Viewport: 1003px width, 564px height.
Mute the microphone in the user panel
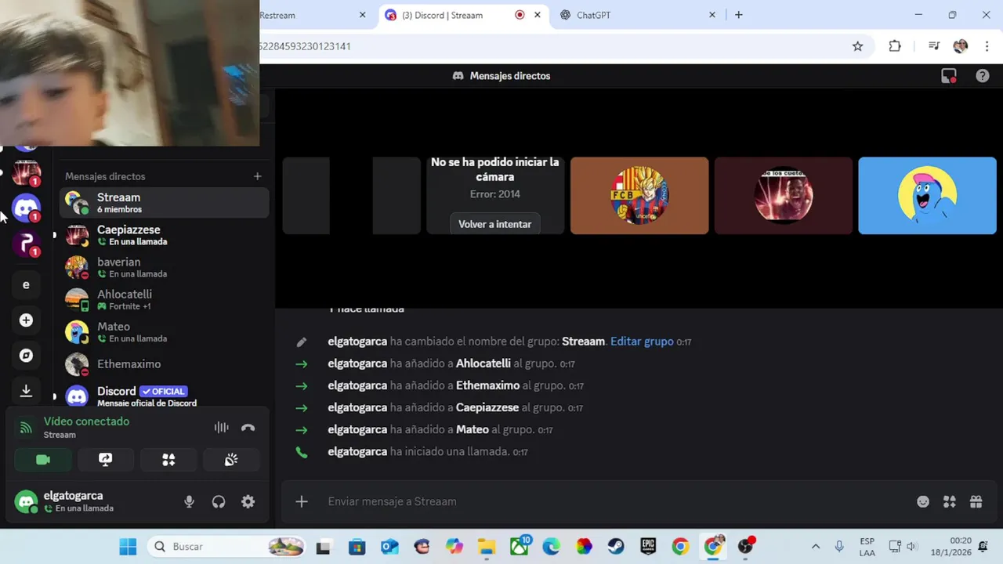pyautogui.click(x=189, y=502)
